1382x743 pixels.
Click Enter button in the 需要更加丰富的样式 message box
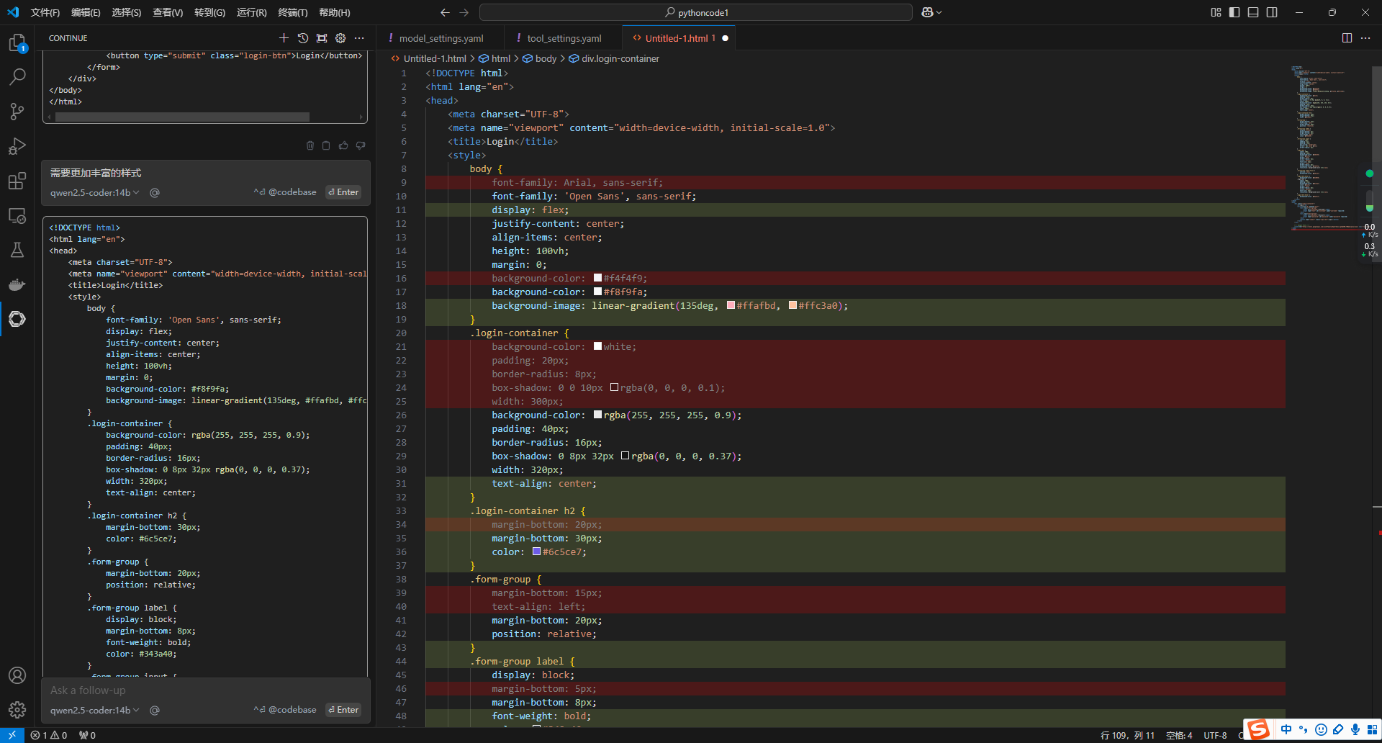coord(343,192)
